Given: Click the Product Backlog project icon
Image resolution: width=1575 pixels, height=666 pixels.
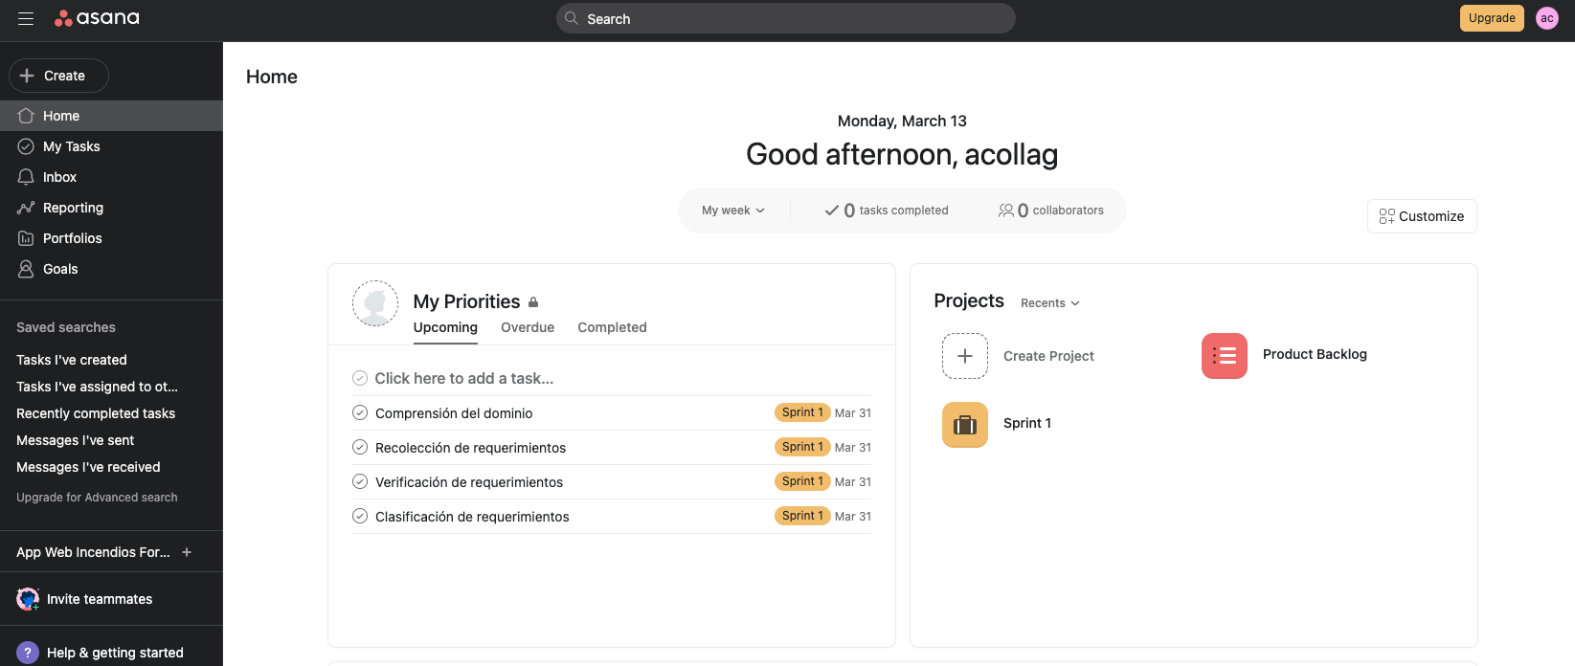Looking at the screenshot, I should pos(1224,356).
